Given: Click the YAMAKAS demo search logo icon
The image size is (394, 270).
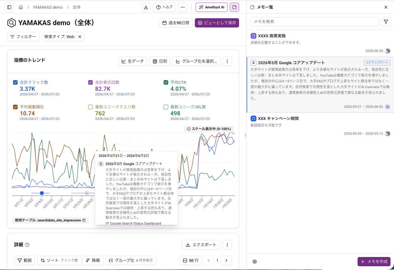Looking at the screenshot, I should tap(11, 23).
